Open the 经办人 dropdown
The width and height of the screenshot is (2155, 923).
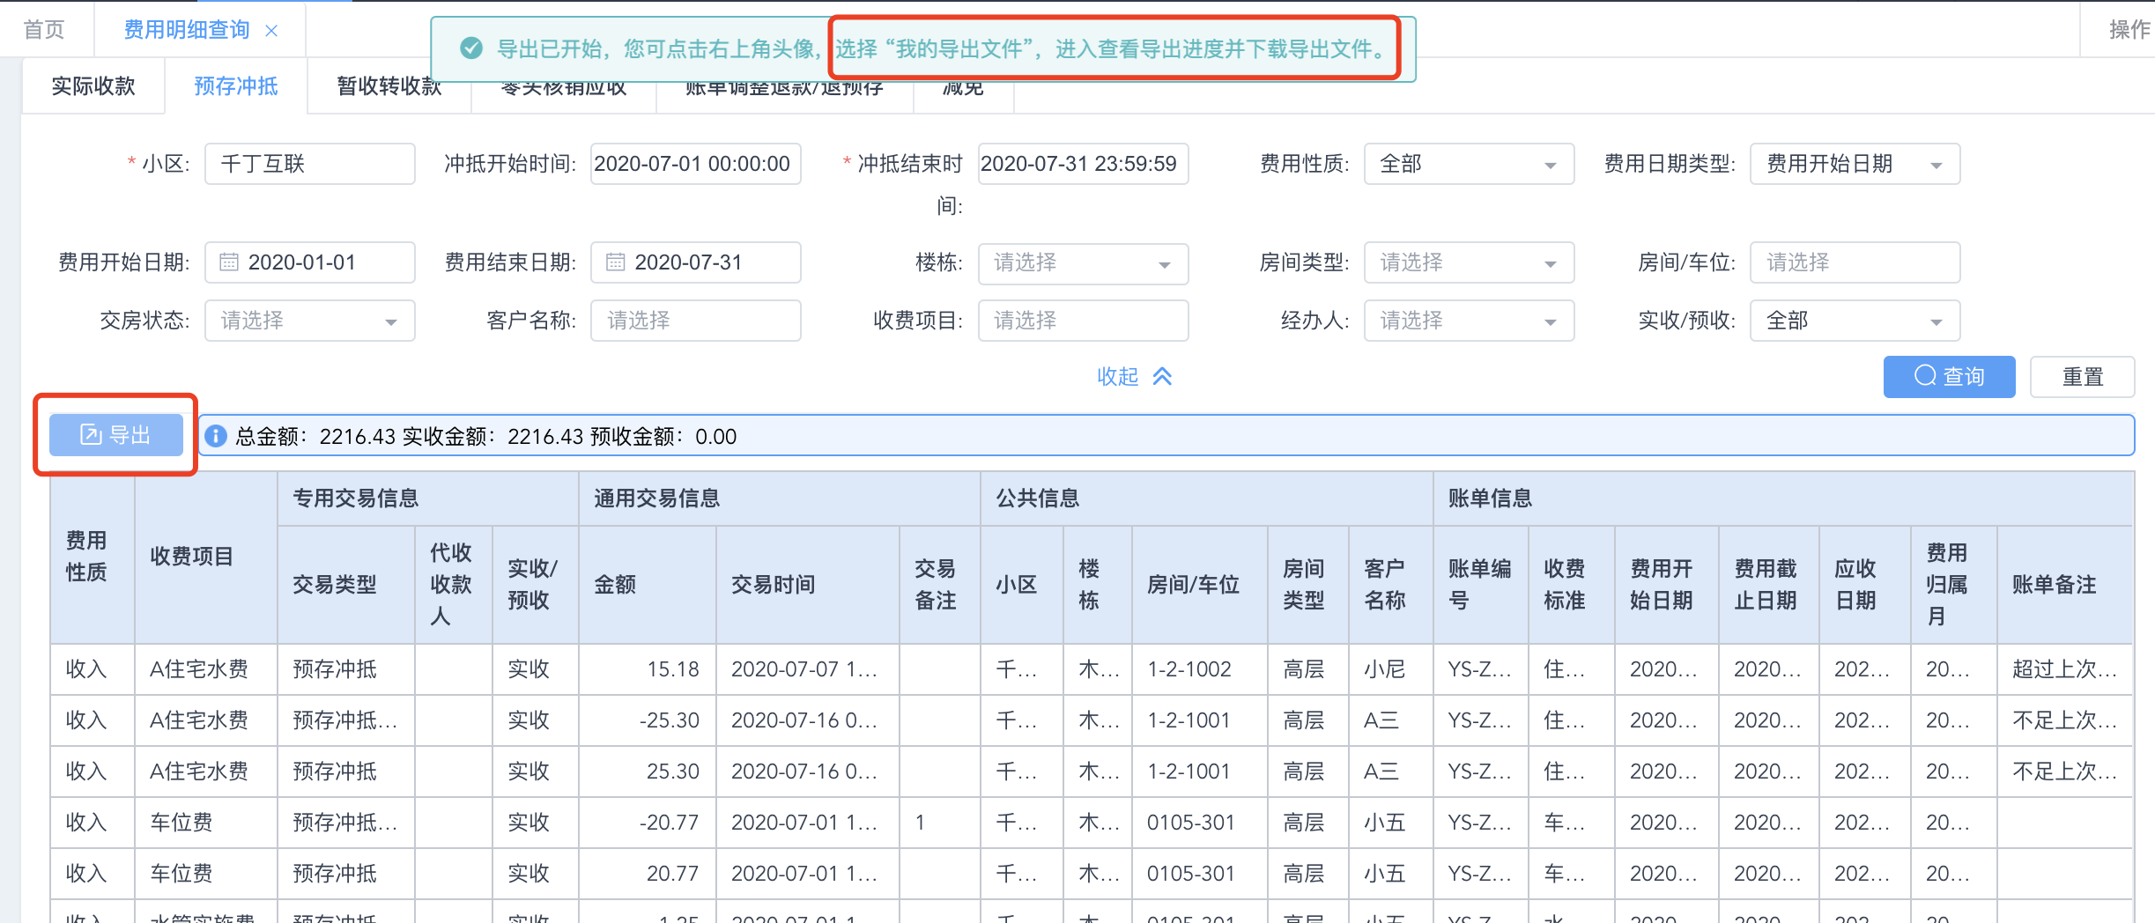pyautogui.click(x=1469, y=321)
